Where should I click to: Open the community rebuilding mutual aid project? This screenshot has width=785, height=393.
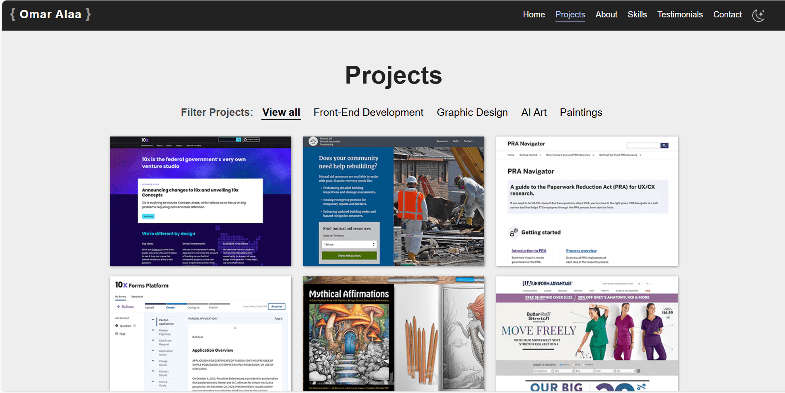click(x=394, y=201)
